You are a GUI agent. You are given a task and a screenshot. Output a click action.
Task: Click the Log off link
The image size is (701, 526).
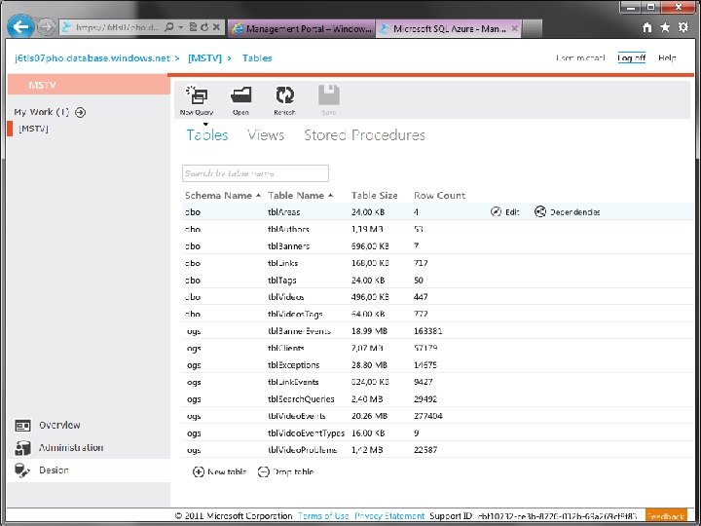tap(631, 57)
